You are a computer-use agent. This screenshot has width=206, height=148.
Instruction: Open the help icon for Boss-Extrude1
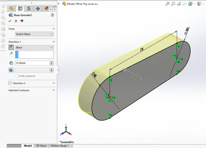coord(52,15)
